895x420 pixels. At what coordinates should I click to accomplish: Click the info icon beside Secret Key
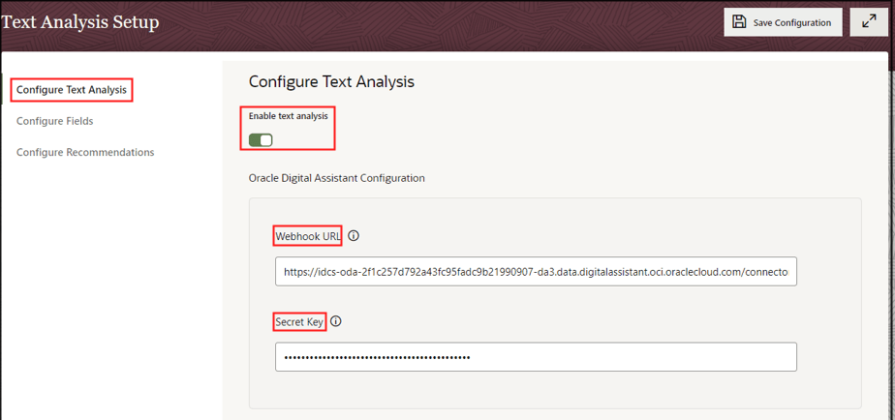(336, 322)
